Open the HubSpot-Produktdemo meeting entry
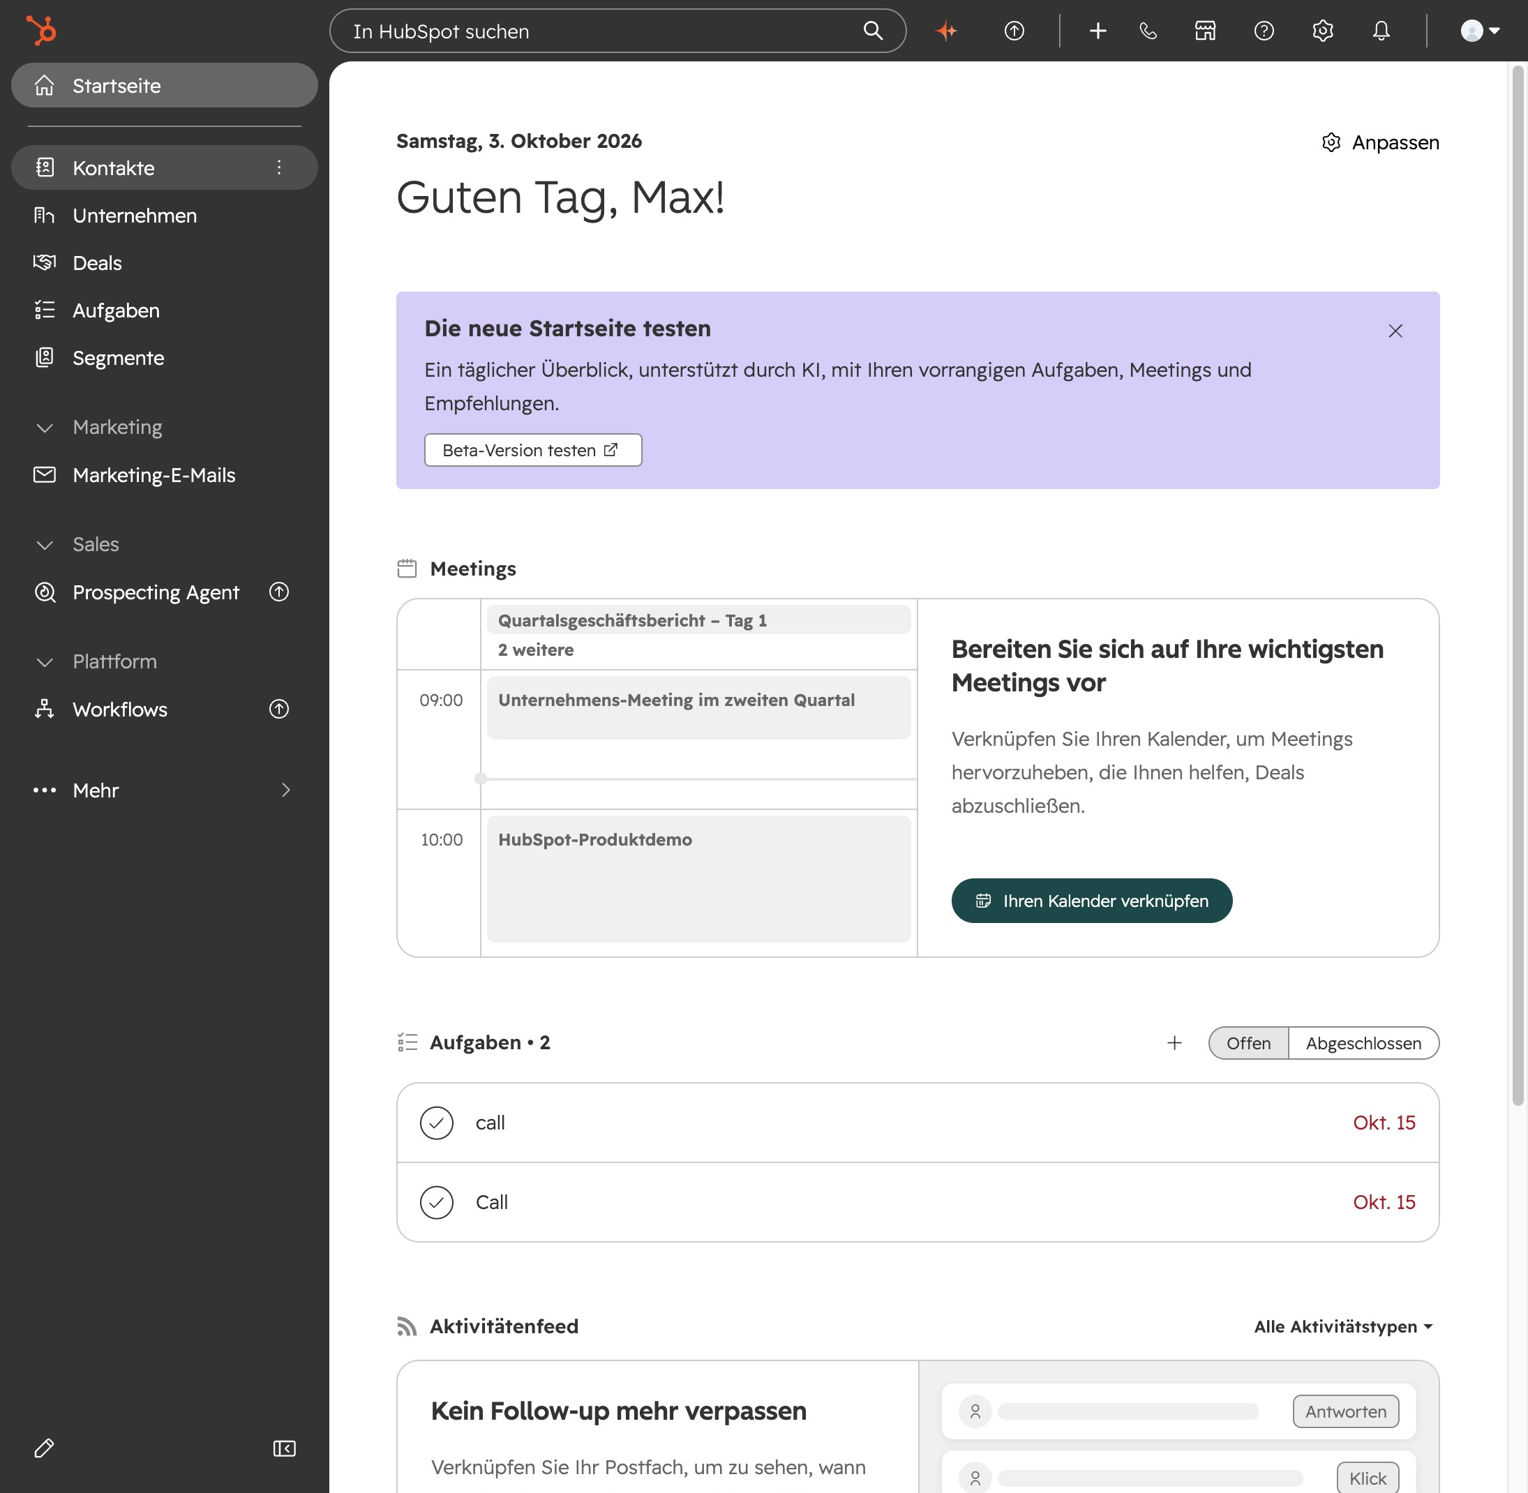The width and height of the screenshot is (1528, 1493). point(698,878)
